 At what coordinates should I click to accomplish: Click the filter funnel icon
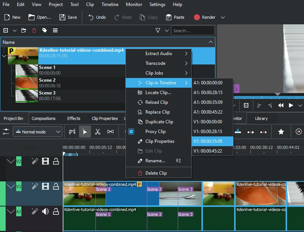pos(158,30)
